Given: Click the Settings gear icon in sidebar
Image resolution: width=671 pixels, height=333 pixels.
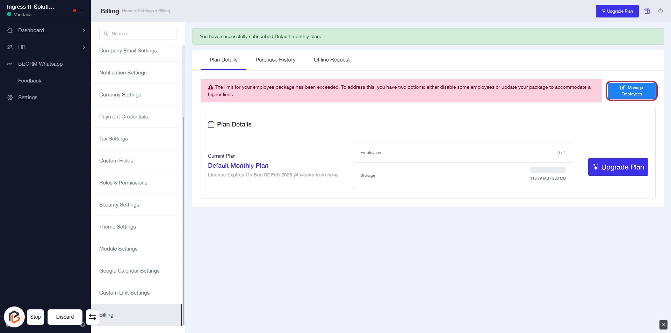Looking at the screenshot, I should 10,97.
